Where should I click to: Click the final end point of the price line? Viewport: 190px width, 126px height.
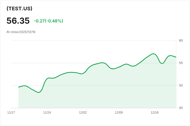coord(176,57)
